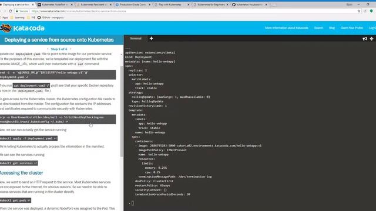Click 'apiVersion: extensions/v1beta1' terminal line
The image size is (376, 211).
tap(150, 53)
